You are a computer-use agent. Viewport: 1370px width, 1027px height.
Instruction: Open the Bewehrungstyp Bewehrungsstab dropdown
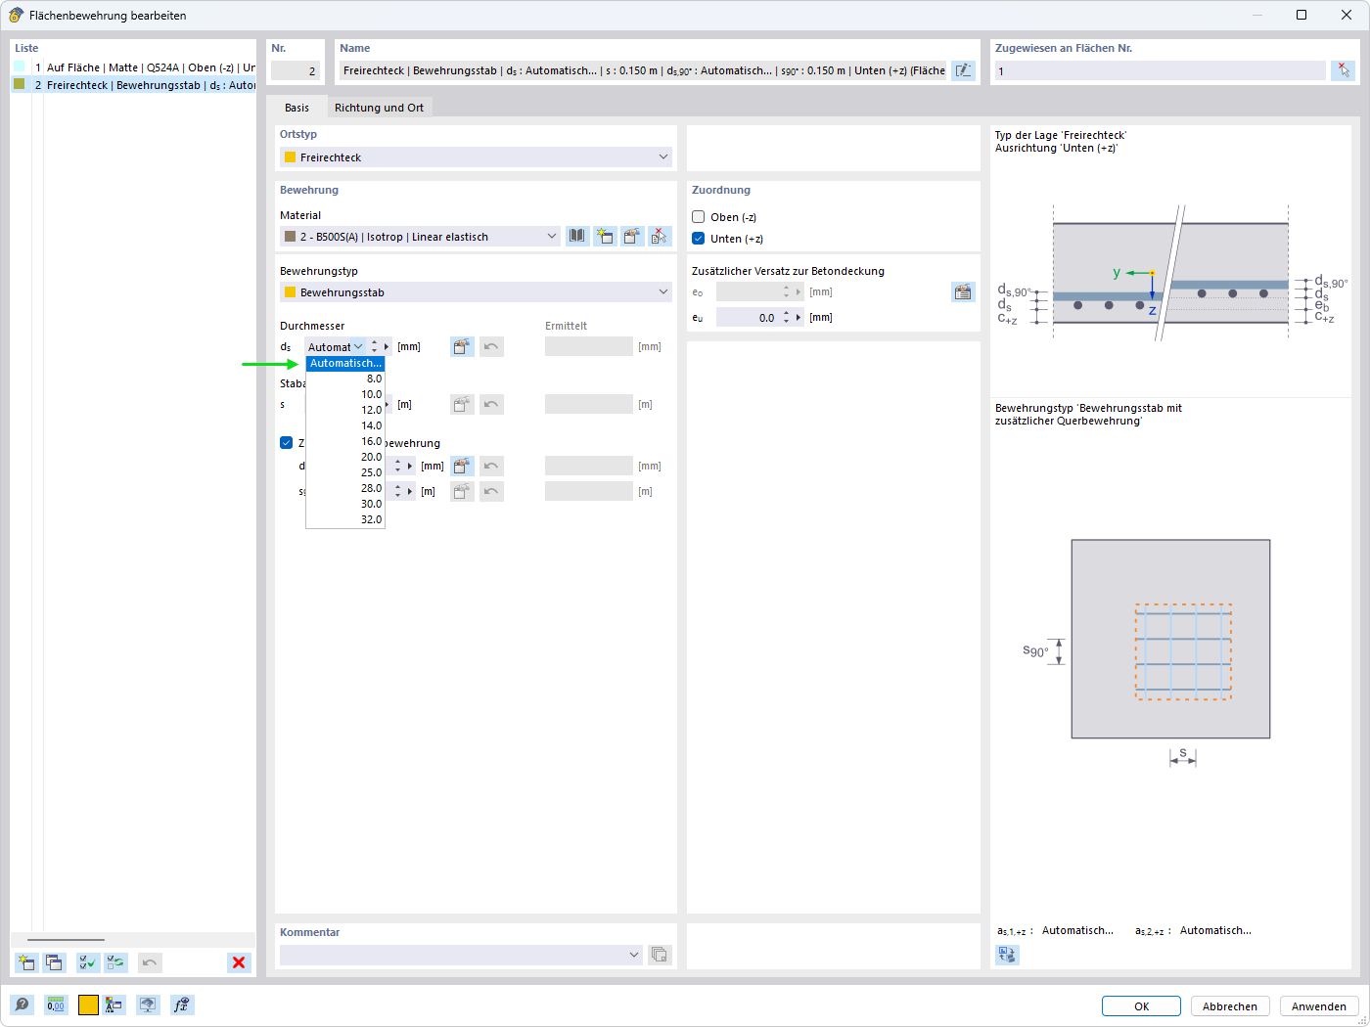click(476, 291)
